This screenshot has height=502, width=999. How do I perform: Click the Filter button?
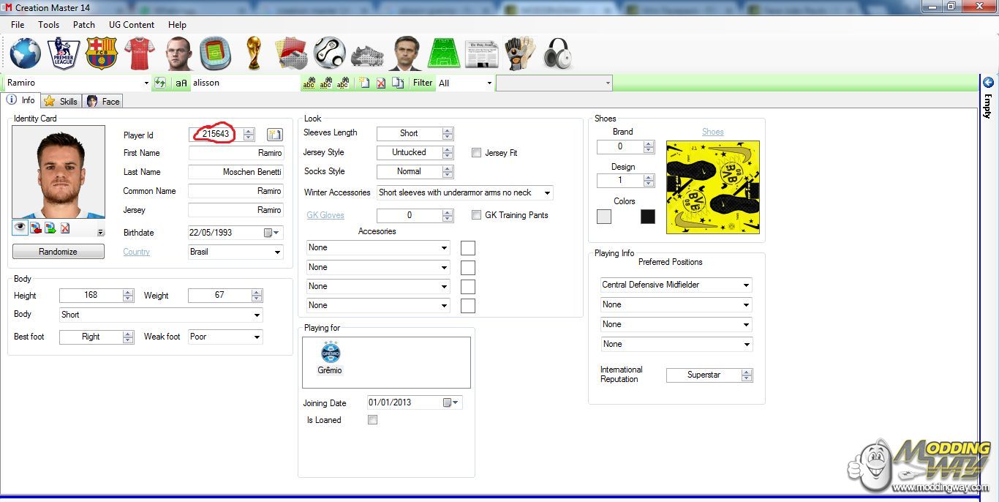coord(423,83)
